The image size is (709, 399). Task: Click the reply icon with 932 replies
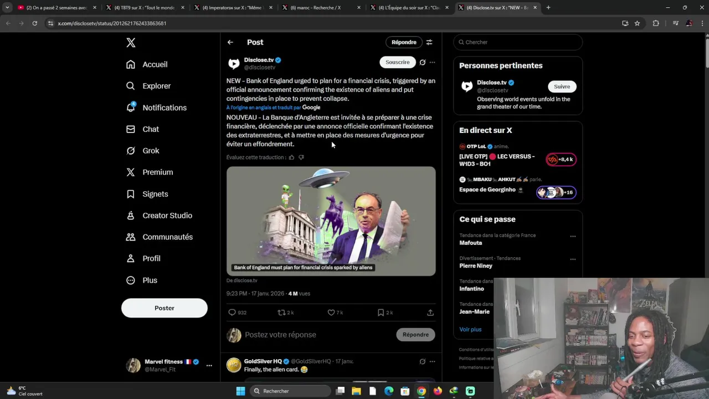click(x=233, y=313)
